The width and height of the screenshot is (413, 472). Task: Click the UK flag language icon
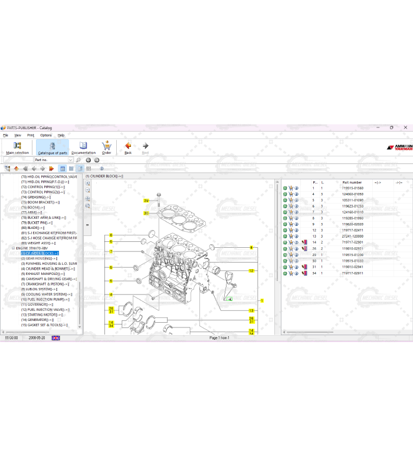[x=55, y=338]
